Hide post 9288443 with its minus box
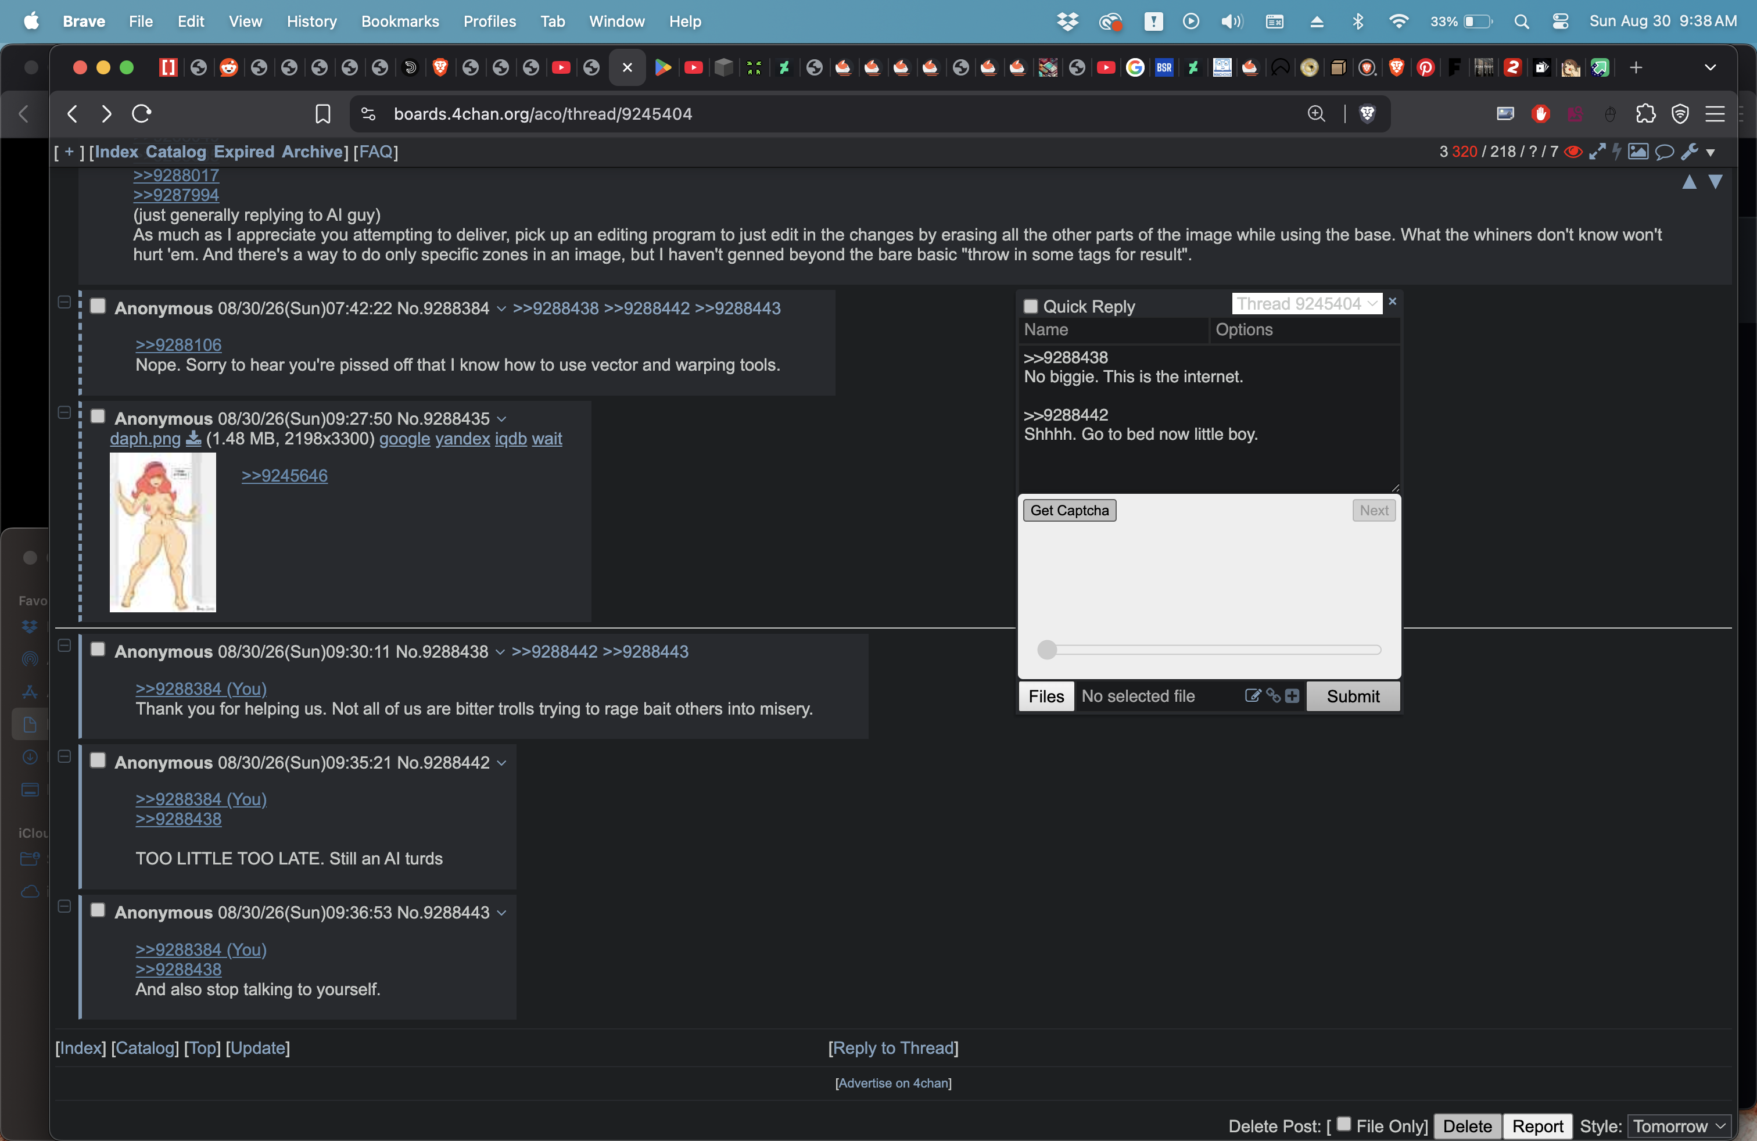This screenshot has height=1141, width=1757. [x=64, y=906]
